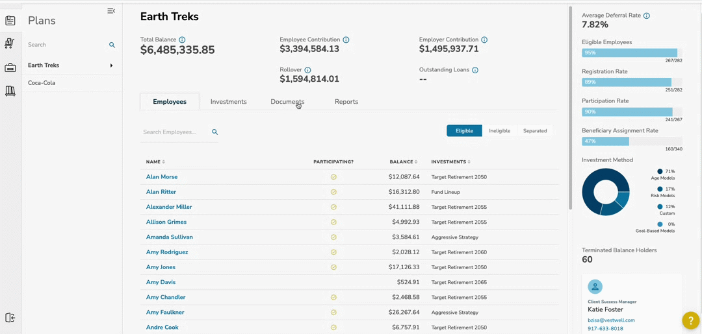Click Alan Morse's participating check icon
Viewport: 702px width, 334px height.
(333, 177)
